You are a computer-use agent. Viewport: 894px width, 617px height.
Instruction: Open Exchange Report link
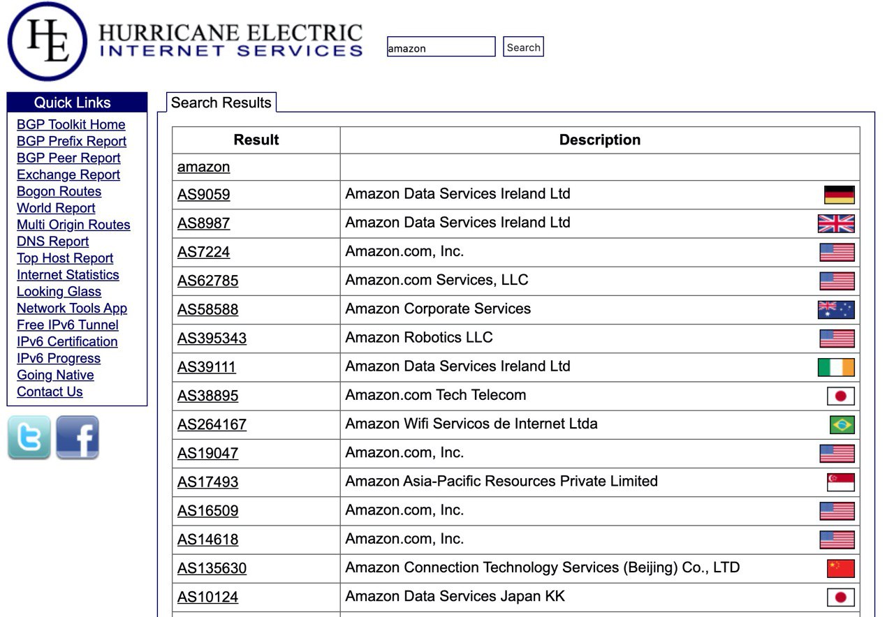68,174
